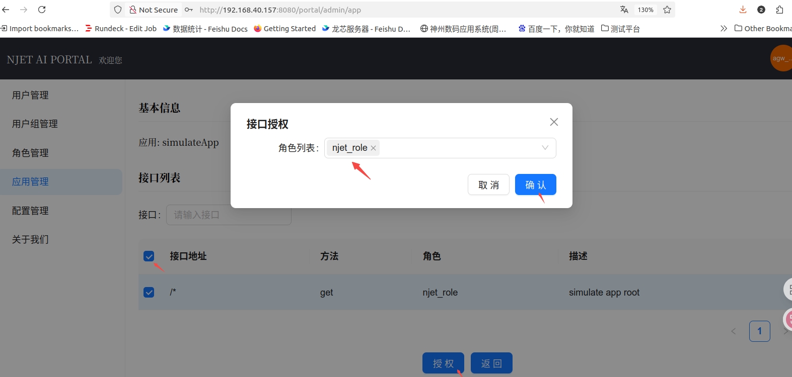Open the Rundeck - Edit Job bookmark
This screenshot has height=377, width=792.
(x=121, y=29)
